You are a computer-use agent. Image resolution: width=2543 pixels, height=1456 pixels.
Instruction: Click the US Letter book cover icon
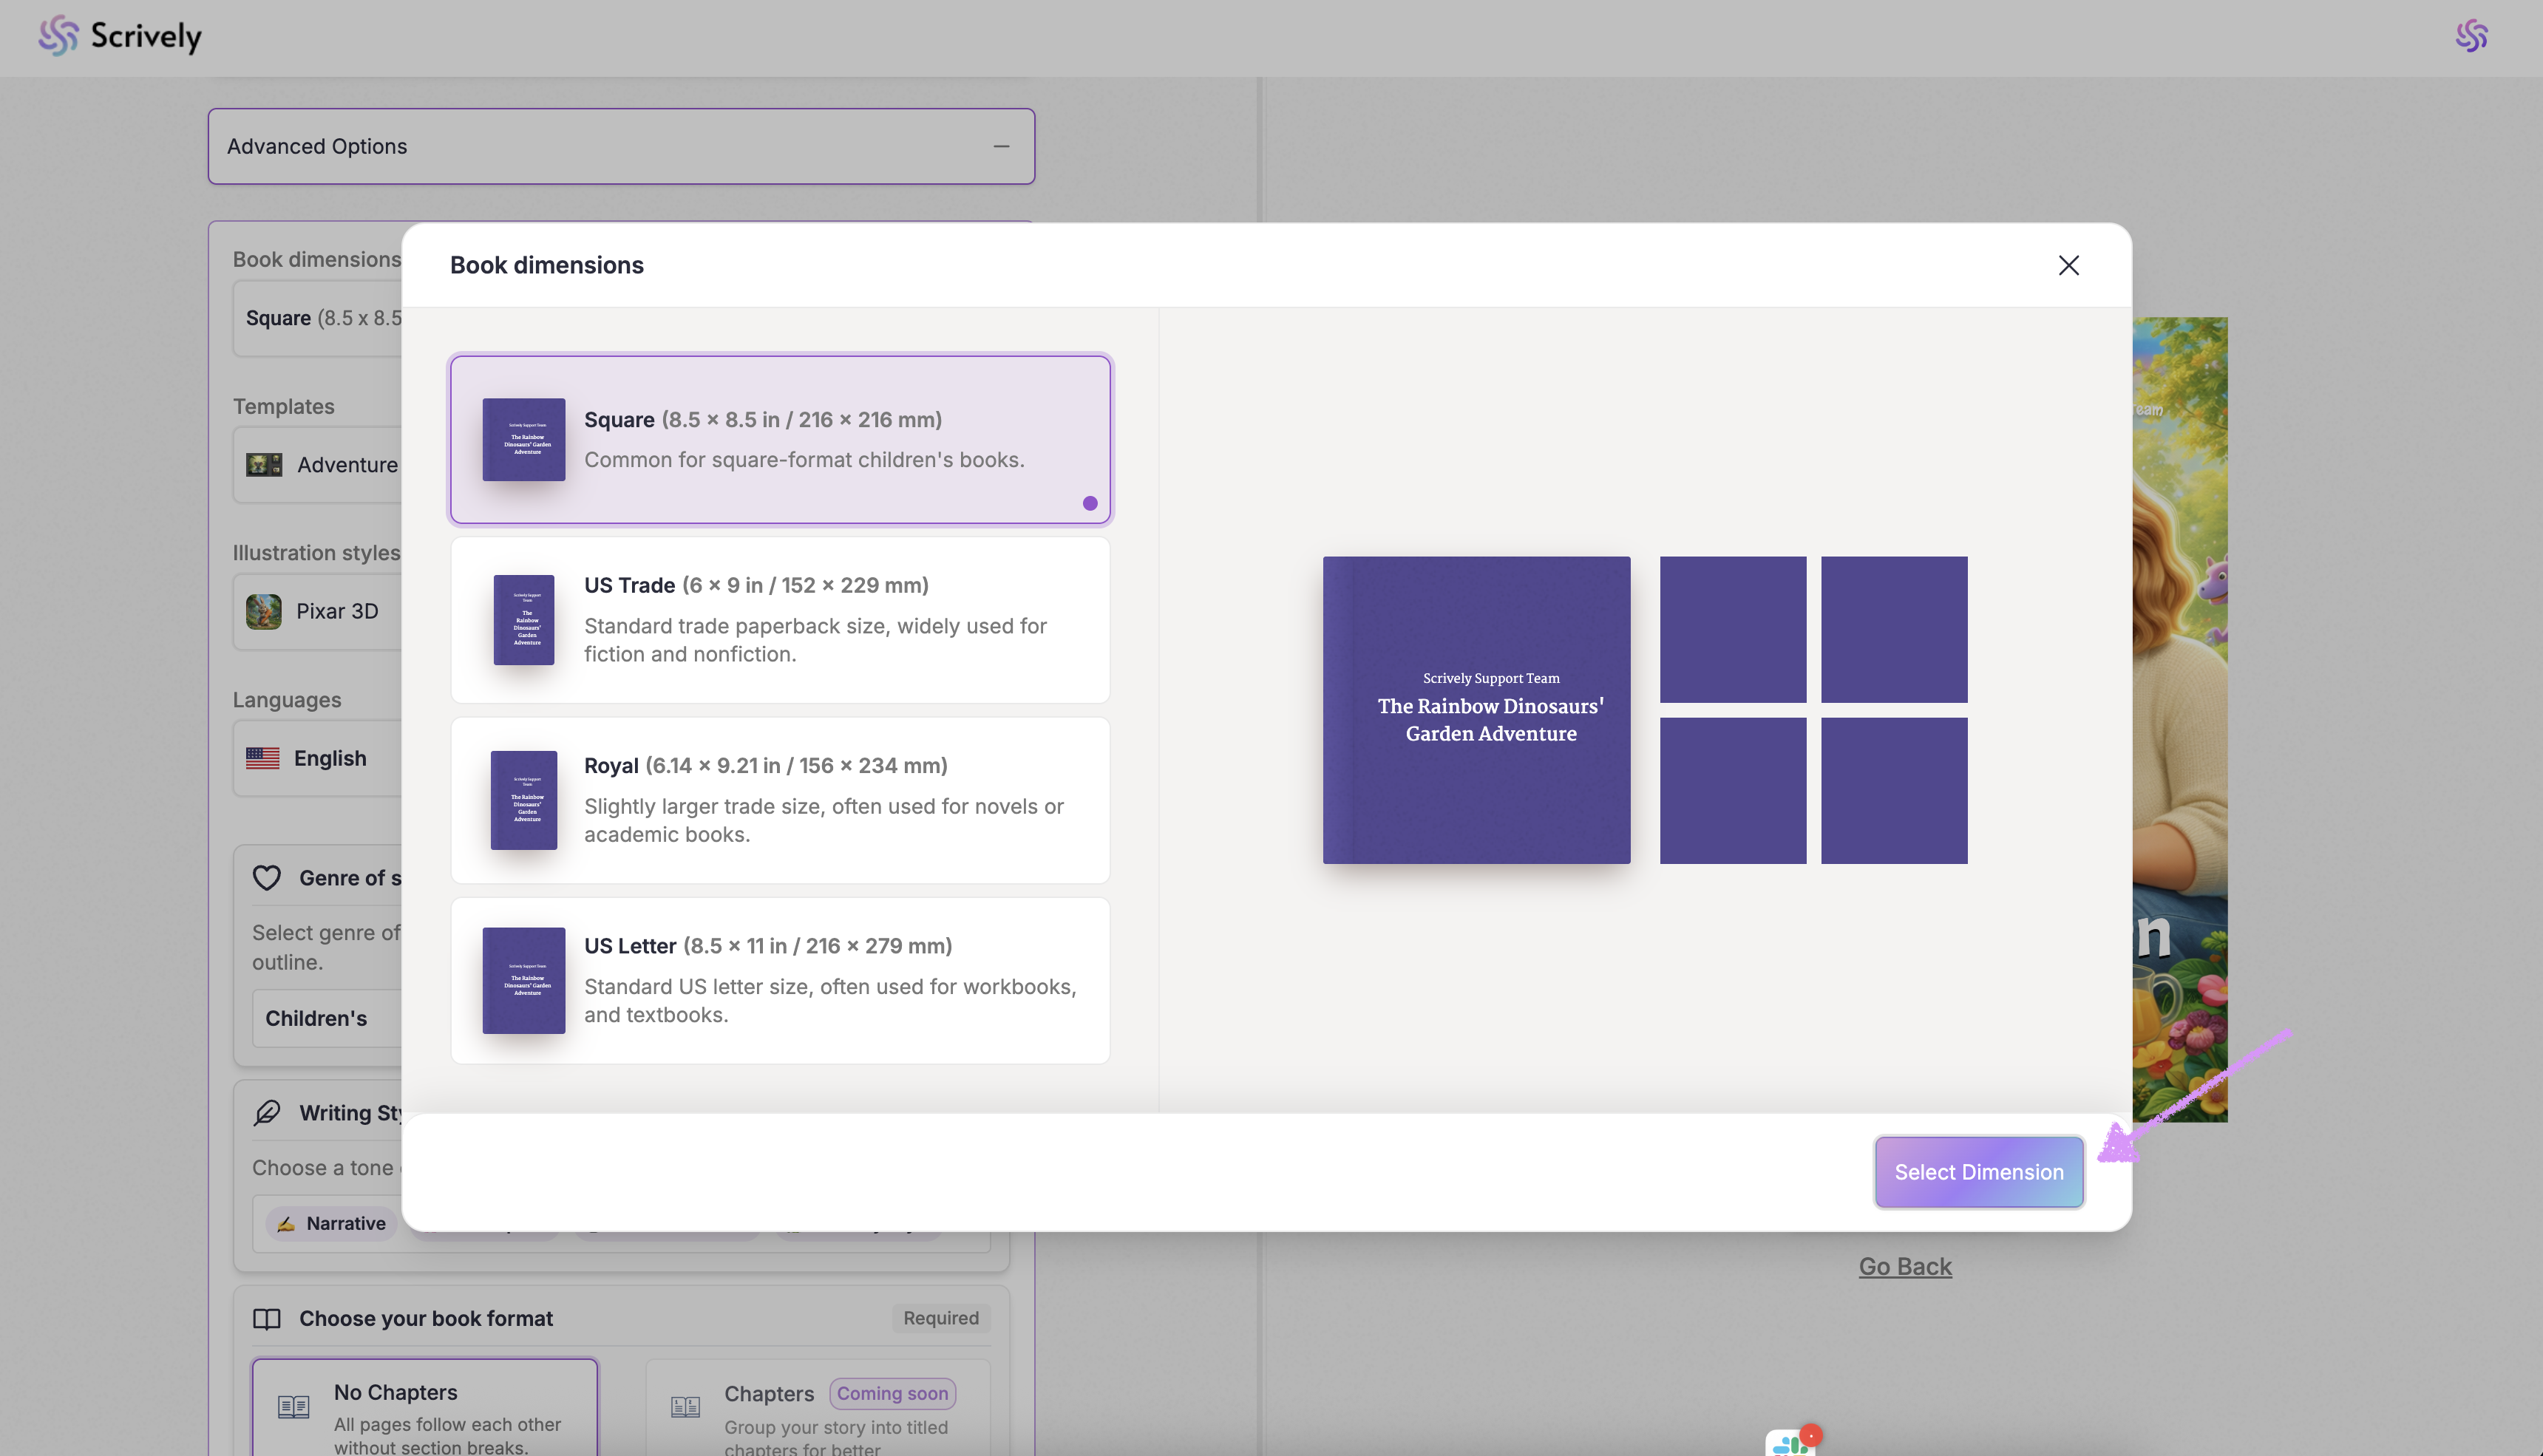(x=523, y=980)
